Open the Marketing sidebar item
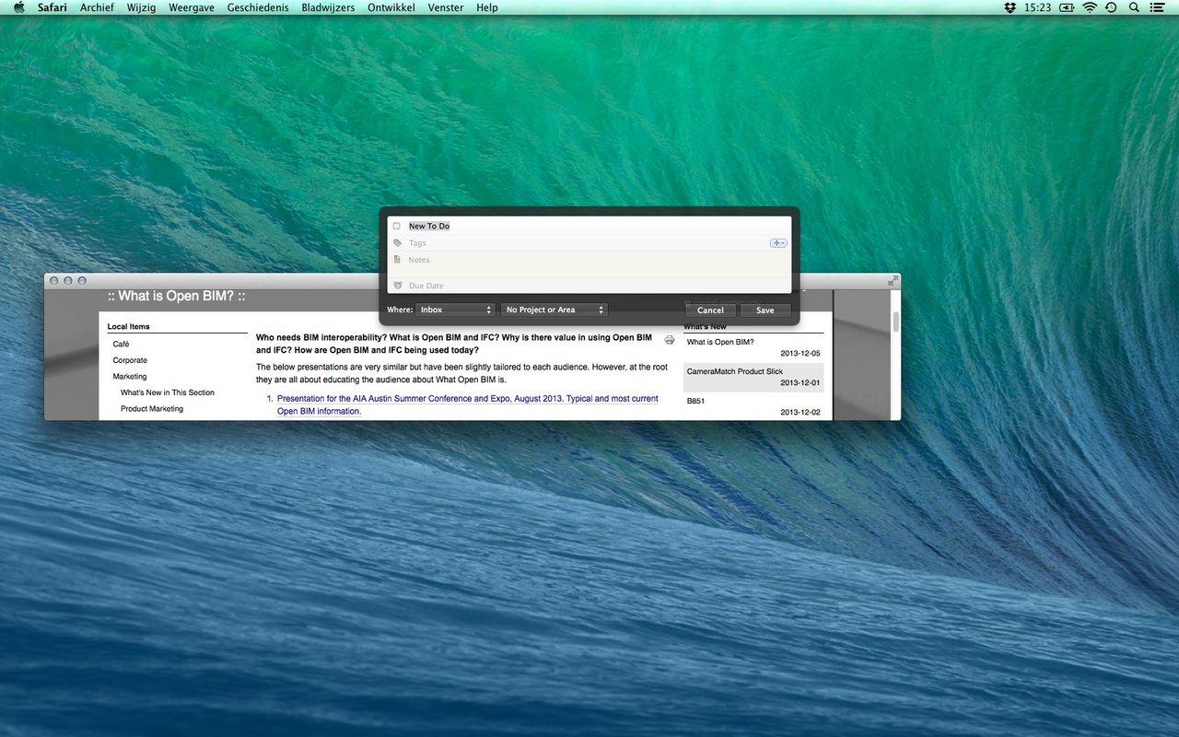Viewport: 1179px width, 737px height. (x=130, y=376)
